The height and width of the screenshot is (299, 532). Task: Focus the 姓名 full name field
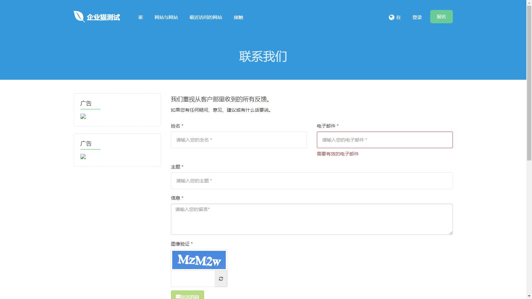[239, 140]
